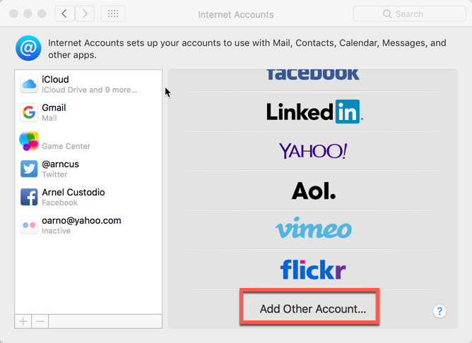Screen dimensions: 472x343
Task: Remove account with the minus button
Action: pyautogui.click(x=40, y=321)
